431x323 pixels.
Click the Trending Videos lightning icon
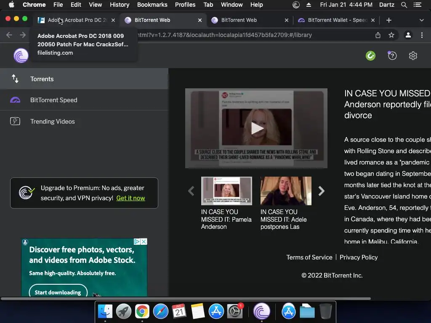pyautogui.click(x=15, y=121)
